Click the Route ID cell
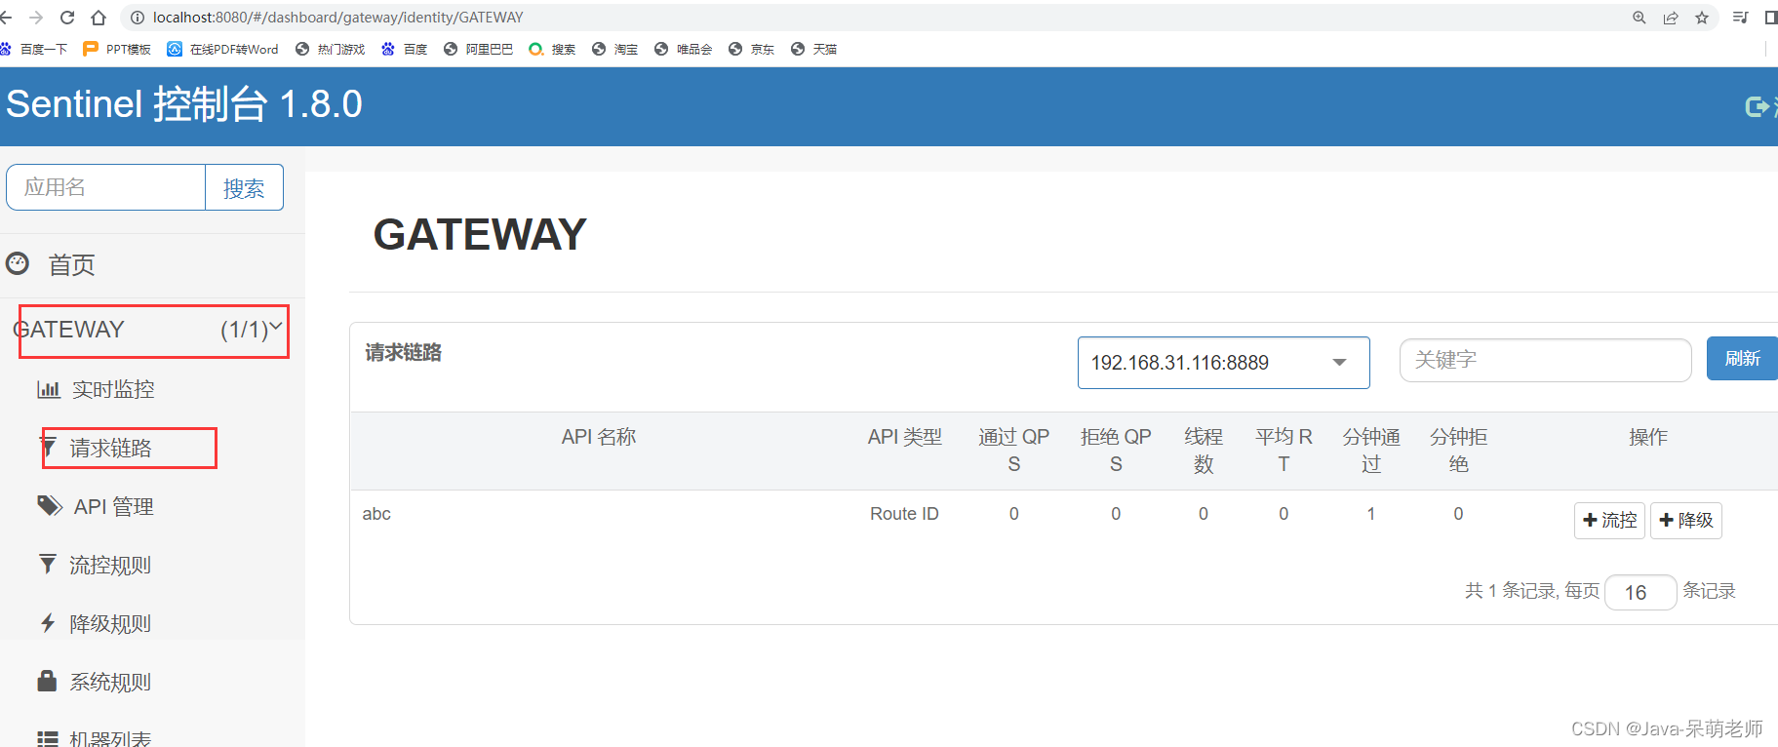This screenshot has width=1778, height=747. click(x=904, y=514)
